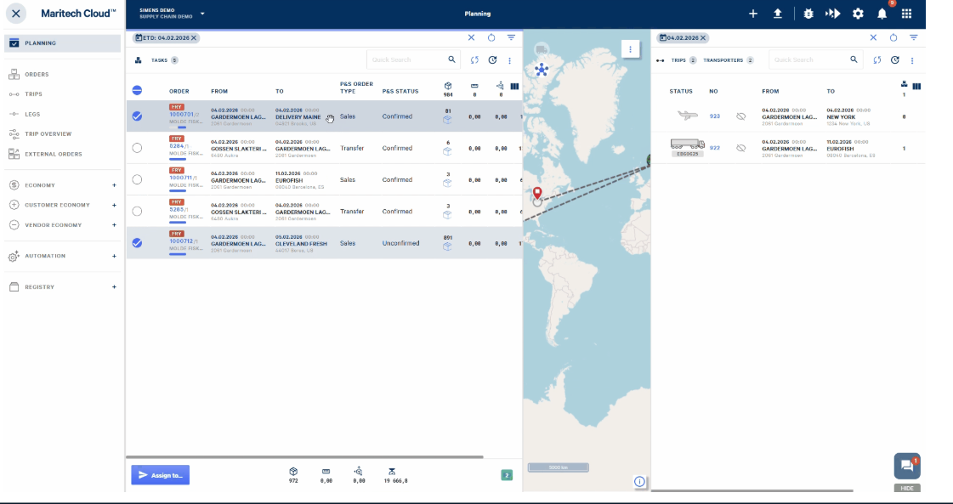This screenshot has width=953, height=504.
Task: Click the plus icon in top bar
Action: point(753,14)
